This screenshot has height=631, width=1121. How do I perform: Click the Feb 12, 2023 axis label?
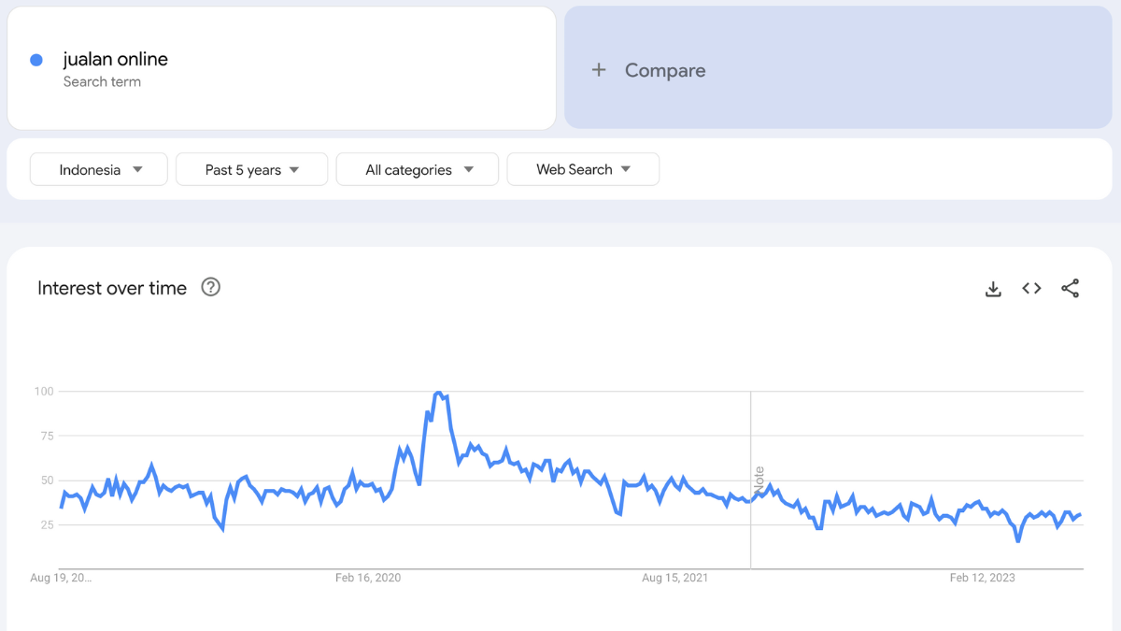point(983,578)
